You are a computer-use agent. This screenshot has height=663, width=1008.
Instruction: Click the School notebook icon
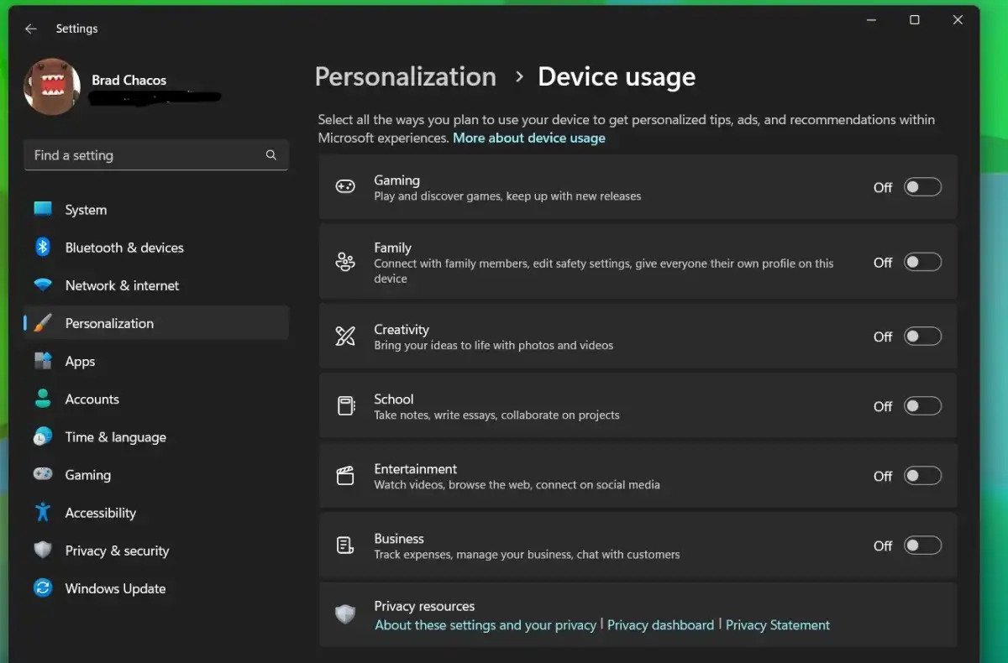pos(345,405)
